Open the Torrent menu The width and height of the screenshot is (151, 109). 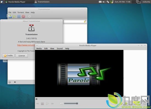coord(21,13)
